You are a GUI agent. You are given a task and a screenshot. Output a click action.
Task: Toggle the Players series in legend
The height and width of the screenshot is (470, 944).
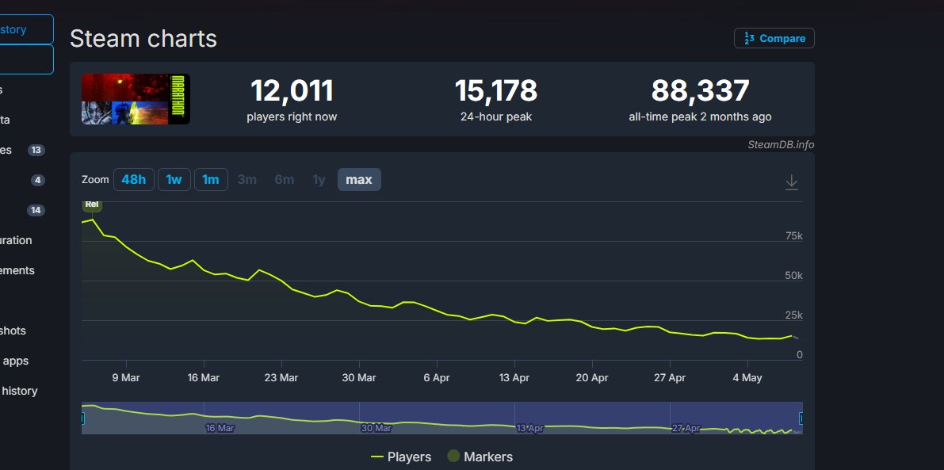pos(402,457)
